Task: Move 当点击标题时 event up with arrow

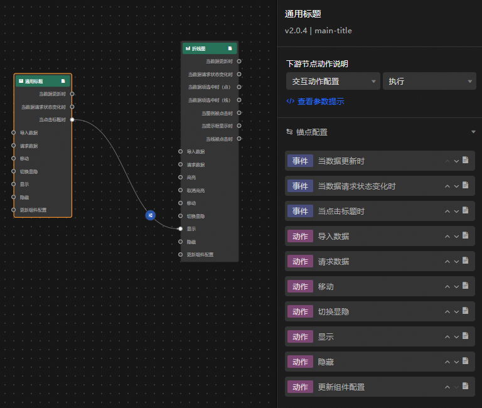Action: 447,212
